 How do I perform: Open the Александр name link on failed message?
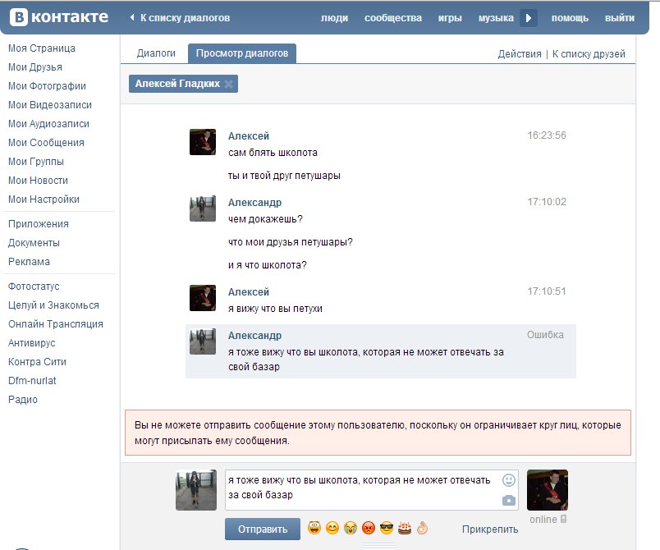(x=254, y=336)
